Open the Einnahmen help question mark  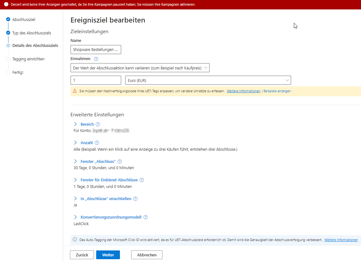tap(96, 59)
